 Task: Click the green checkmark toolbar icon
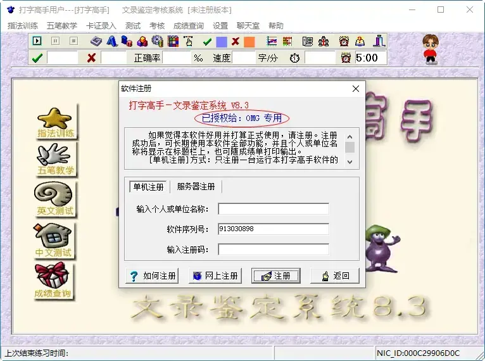[x=207, y=41]
